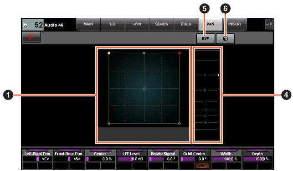Click the red front-right speaker handle

pos(180,53)
